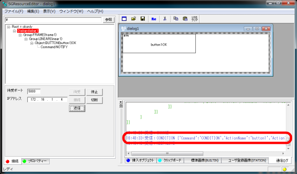297x174 pixels.
Task: Copy using the copy toolbar icon
Action: 176,19
